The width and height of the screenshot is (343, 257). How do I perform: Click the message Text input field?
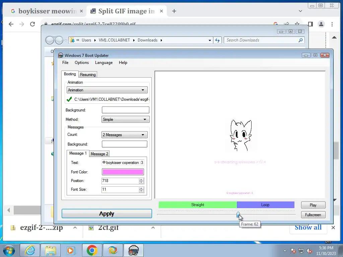pos(123,163)
